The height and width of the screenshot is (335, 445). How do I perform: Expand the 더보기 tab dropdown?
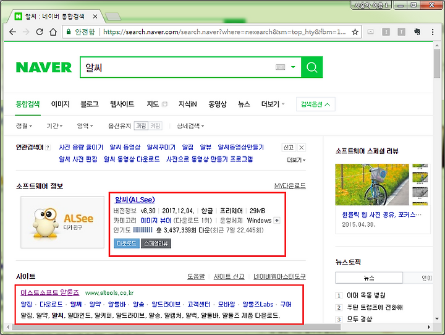click(x=273, y=104)
